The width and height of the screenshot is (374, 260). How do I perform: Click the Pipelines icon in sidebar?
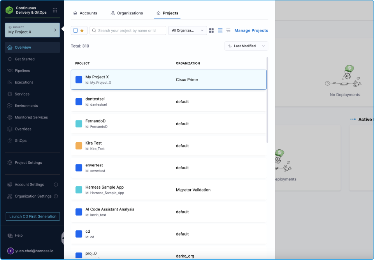pyautogui.click(x=10, y=71)
